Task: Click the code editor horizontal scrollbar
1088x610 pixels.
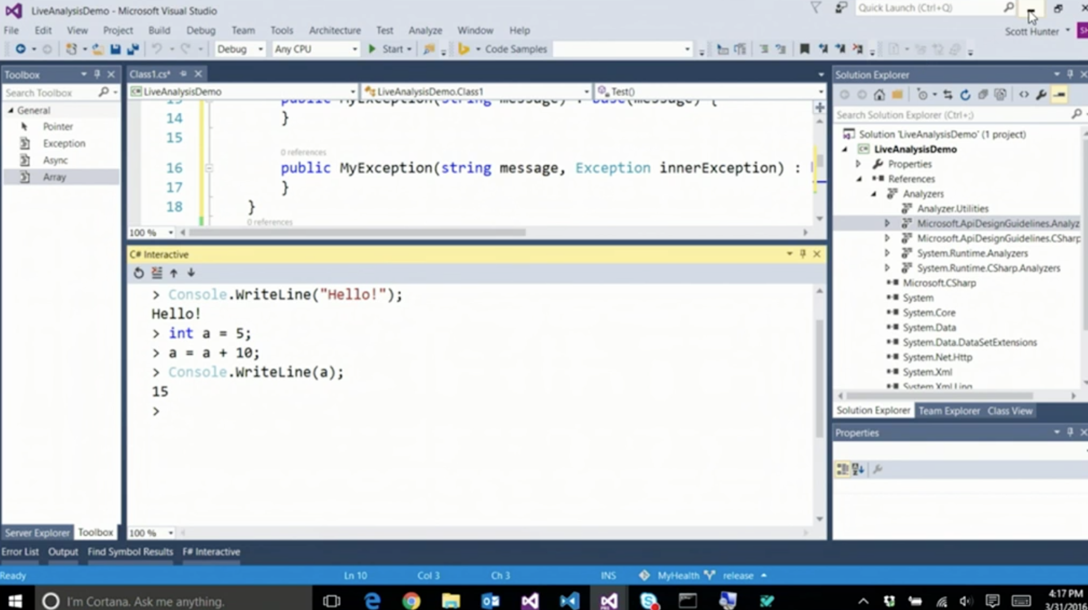Action: pos(357,232)
